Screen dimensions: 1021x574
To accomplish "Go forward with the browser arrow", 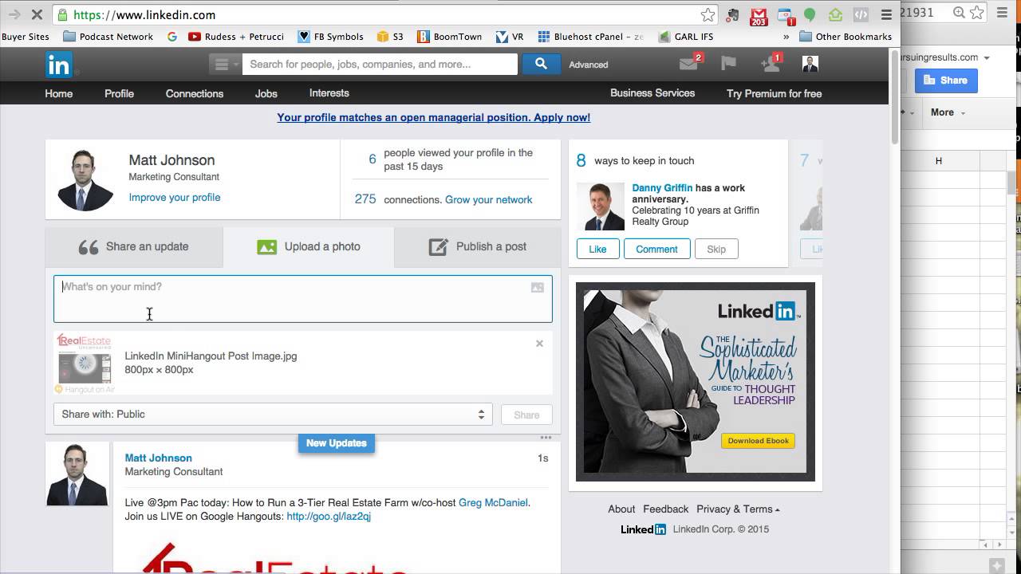I will point(14,14).
